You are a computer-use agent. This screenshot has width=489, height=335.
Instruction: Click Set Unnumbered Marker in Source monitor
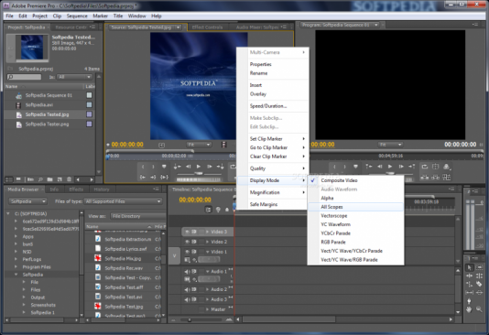[x=164, y=167]
